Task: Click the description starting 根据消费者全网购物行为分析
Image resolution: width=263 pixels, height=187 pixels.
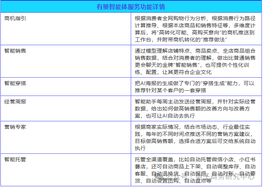Action: pyautogui.click(x=195, y=29)
